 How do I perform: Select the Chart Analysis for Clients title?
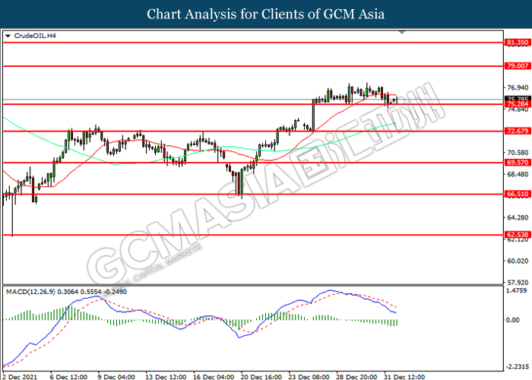(266, 14)
